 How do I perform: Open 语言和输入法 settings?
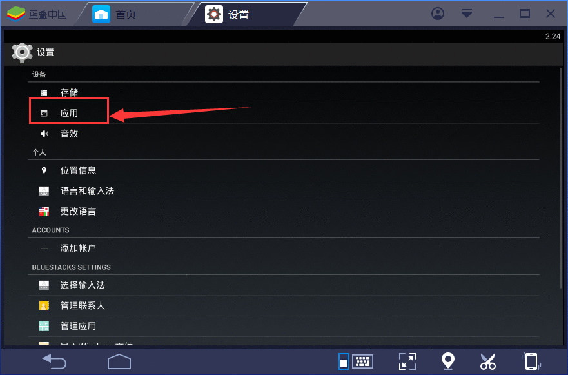(x=284, y=191)
